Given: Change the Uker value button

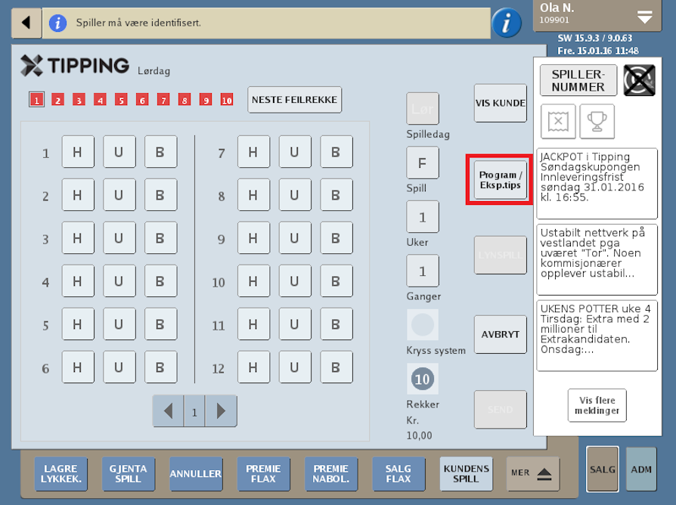Looking at the screenshot, I should [423, 217].
